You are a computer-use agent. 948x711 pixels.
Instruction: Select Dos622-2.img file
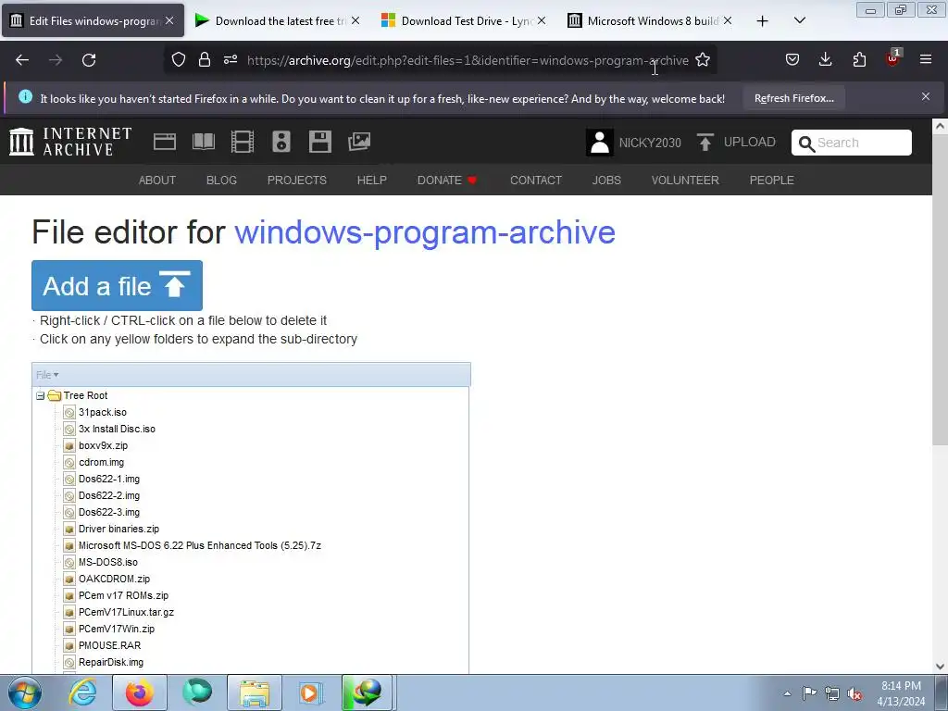pyautogui.click(x=109, y=495)
